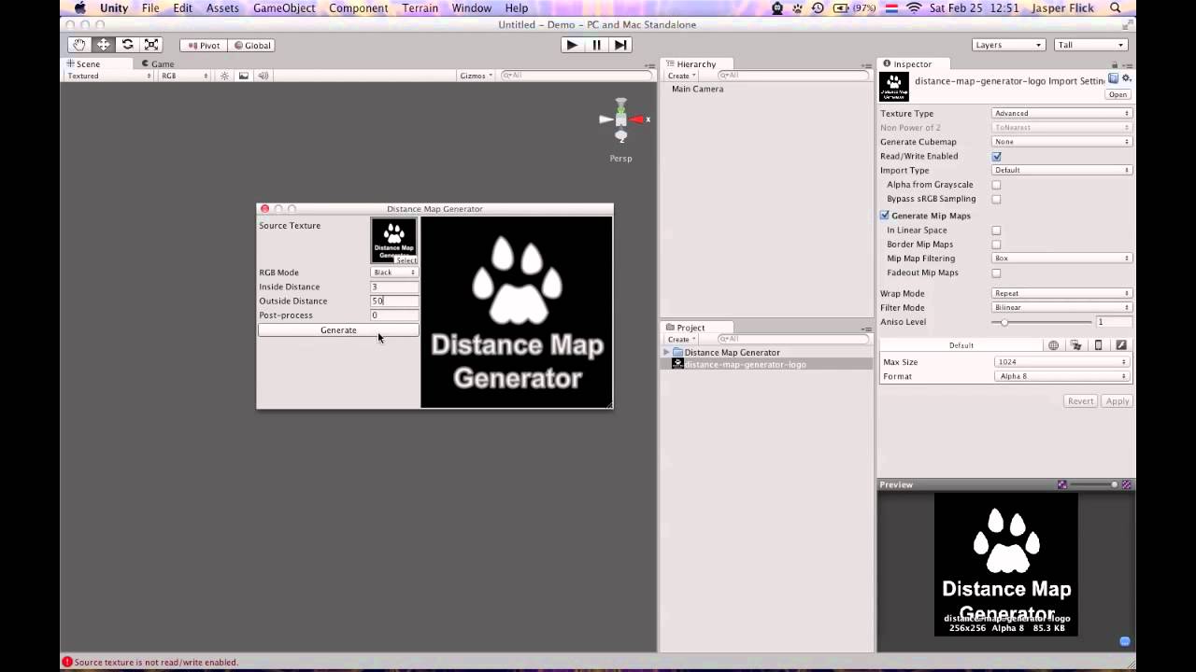Start Play mode
This screenshot has height=672, width=1196.
click(x=572, y=45)
